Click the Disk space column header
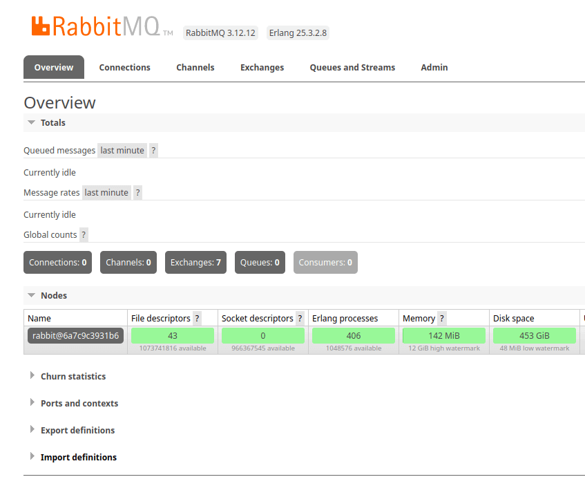Viewport: 585px width, 477px height. click(x=513, y=319)
